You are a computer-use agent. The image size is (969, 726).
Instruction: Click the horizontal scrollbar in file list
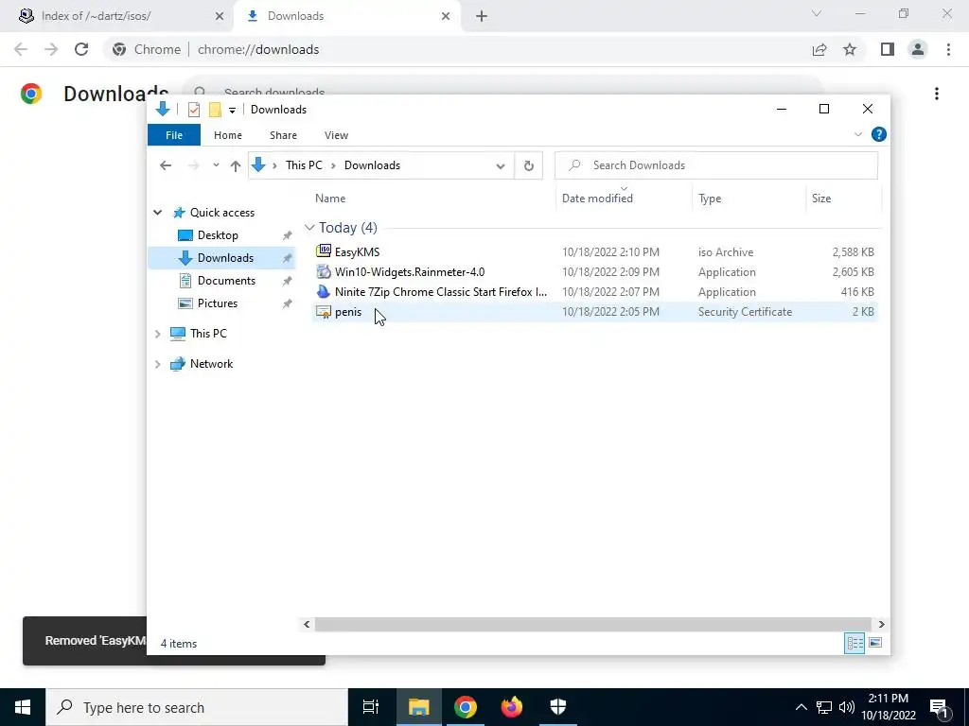(x=593, y=624)
